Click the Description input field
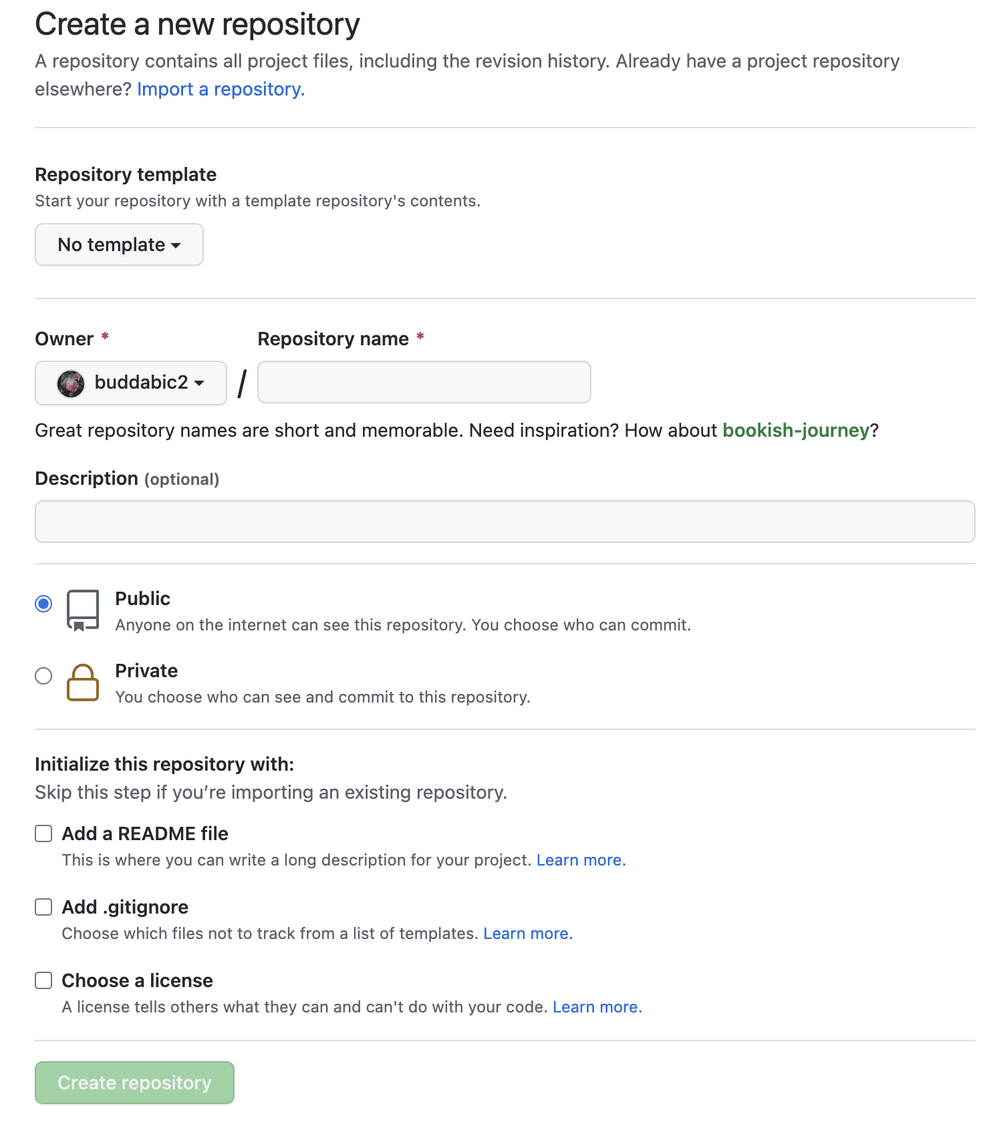 tap(505, 521)
